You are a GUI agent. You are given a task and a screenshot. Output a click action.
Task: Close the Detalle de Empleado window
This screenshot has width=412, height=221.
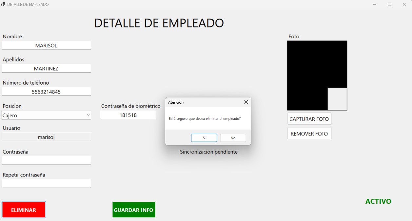pos(404,4)
